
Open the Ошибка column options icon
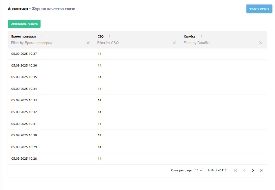pyautogui.click(x=201, y=37)
